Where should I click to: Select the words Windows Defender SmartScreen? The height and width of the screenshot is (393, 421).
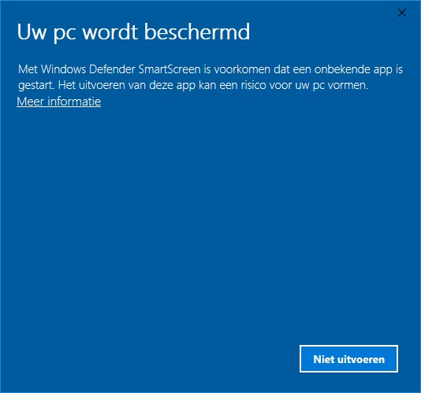click(x=121, y=69)
